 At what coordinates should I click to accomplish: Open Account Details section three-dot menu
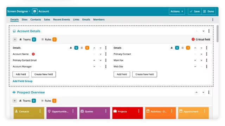209,31
